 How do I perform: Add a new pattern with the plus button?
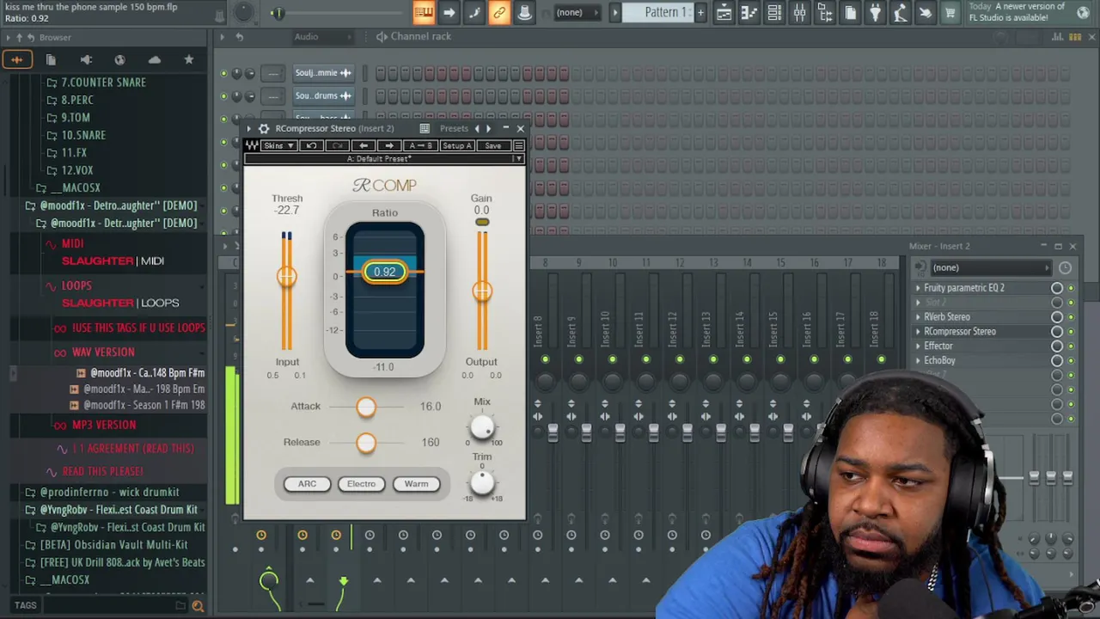click(700, 13)
